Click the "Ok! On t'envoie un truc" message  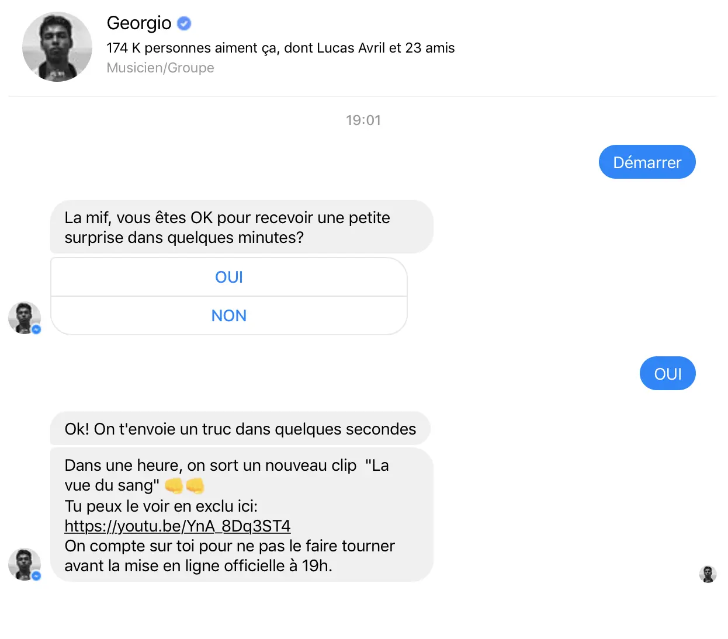(x=240, y=429)
